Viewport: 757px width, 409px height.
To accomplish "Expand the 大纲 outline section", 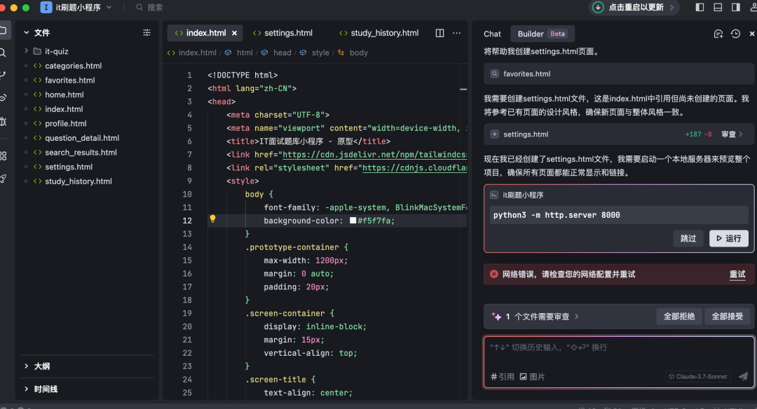I will [x=27, y=366].
